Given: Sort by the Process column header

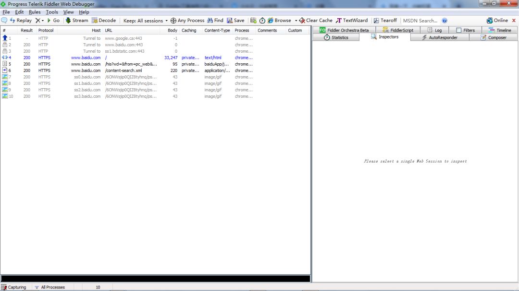Looking at the screenshot, I should coord(244,30).
